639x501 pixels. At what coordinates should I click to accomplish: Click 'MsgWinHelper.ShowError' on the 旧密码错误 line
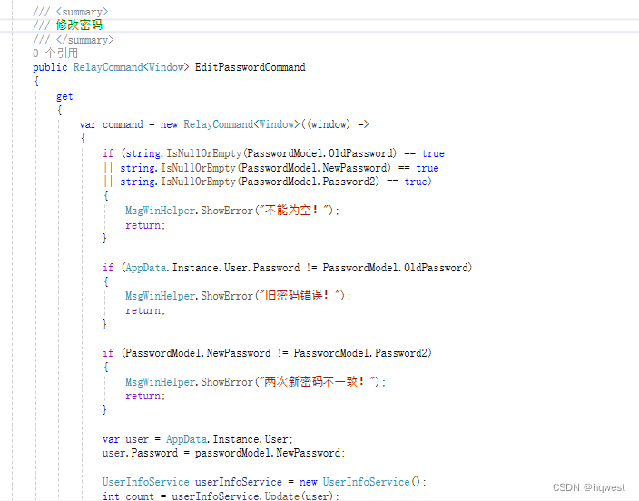[189, 296]
